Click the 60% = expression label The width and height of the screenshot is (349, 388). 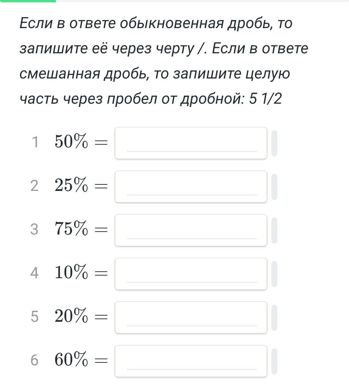[x=81, y=360]
